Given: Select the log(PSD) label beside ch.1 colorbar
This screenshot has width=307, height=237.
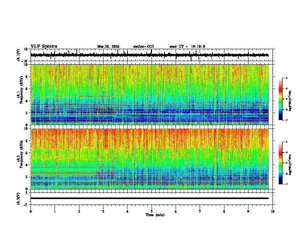Looking at the screenshot, I should click(290, 101).
